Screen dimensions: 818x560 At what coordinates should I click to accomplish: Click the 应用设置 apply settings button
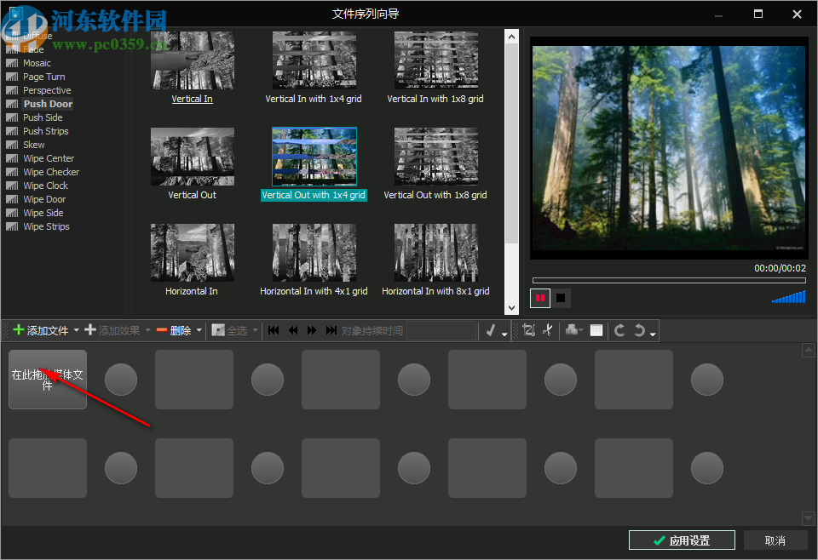682,540
